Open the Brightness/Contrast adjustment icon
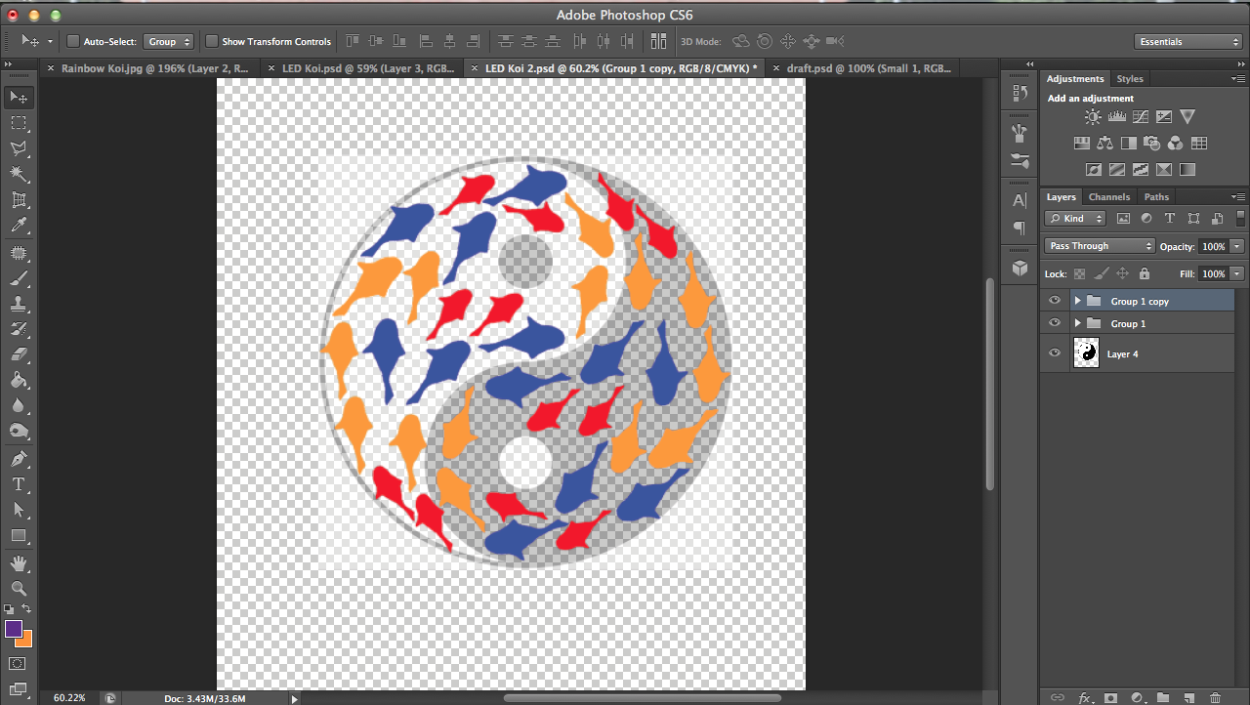The width and height of the screenshot is (1250, 705). pyautogui.click(x=1092, y=116)
